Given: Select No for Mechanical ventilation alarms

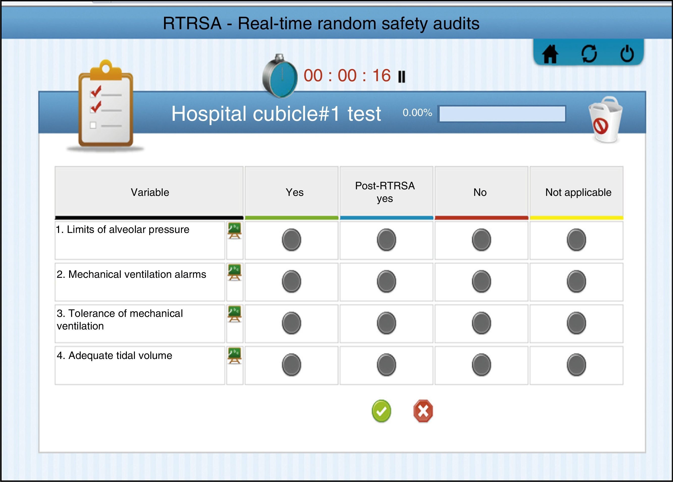Looking at the screenshot, I should [481, 281].
